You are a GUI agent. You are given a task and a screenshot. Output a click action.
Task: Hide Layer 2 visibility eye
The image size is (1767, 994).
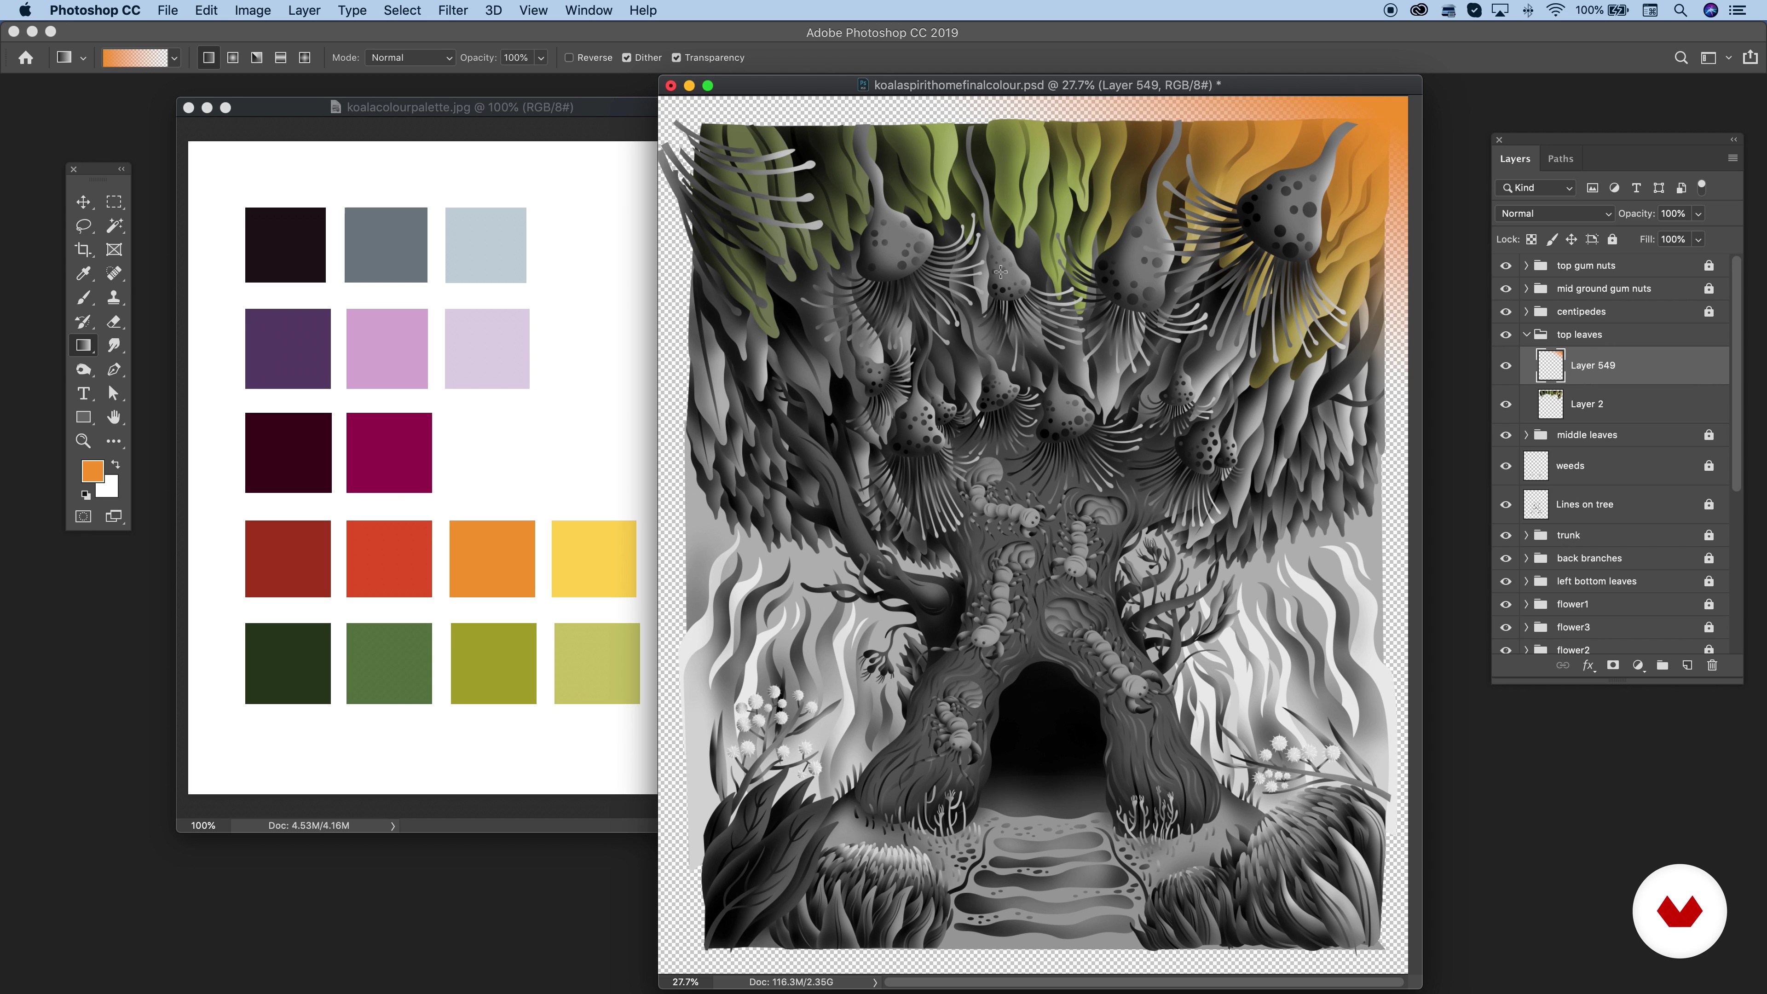pyautogui.click(x=1506, y=404)
